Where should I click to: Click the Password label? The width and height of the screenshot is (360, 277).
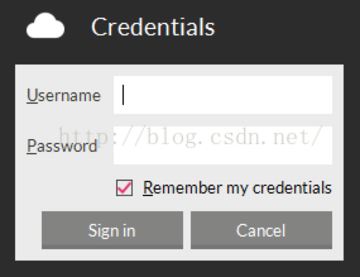pyautogui.click(x=62, y=146)
